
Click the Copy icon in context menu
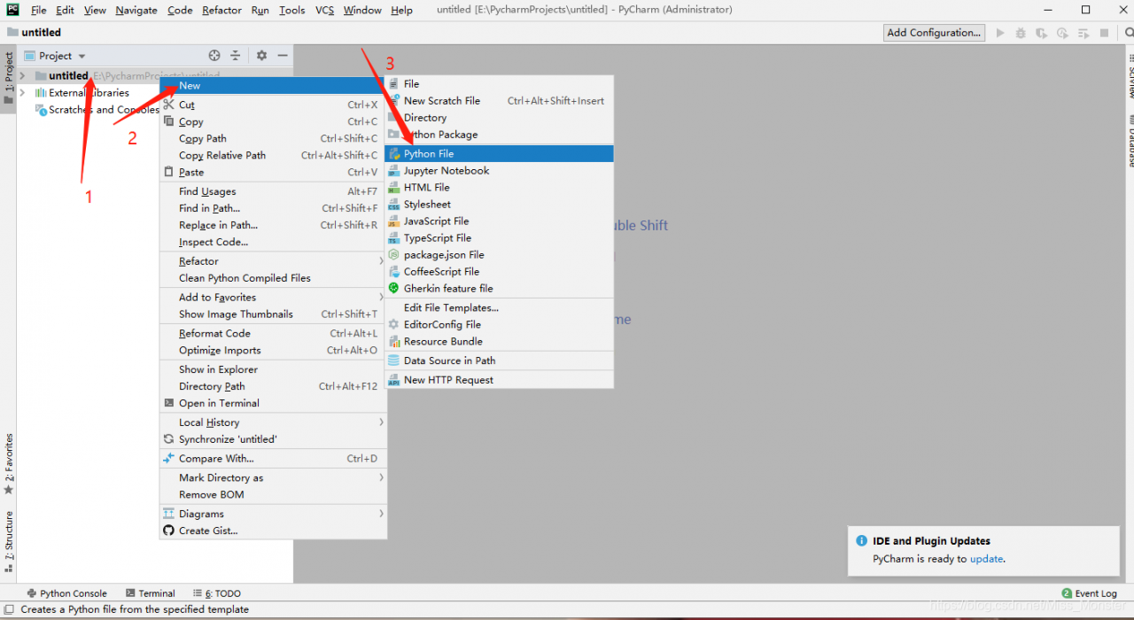[169, 122]
